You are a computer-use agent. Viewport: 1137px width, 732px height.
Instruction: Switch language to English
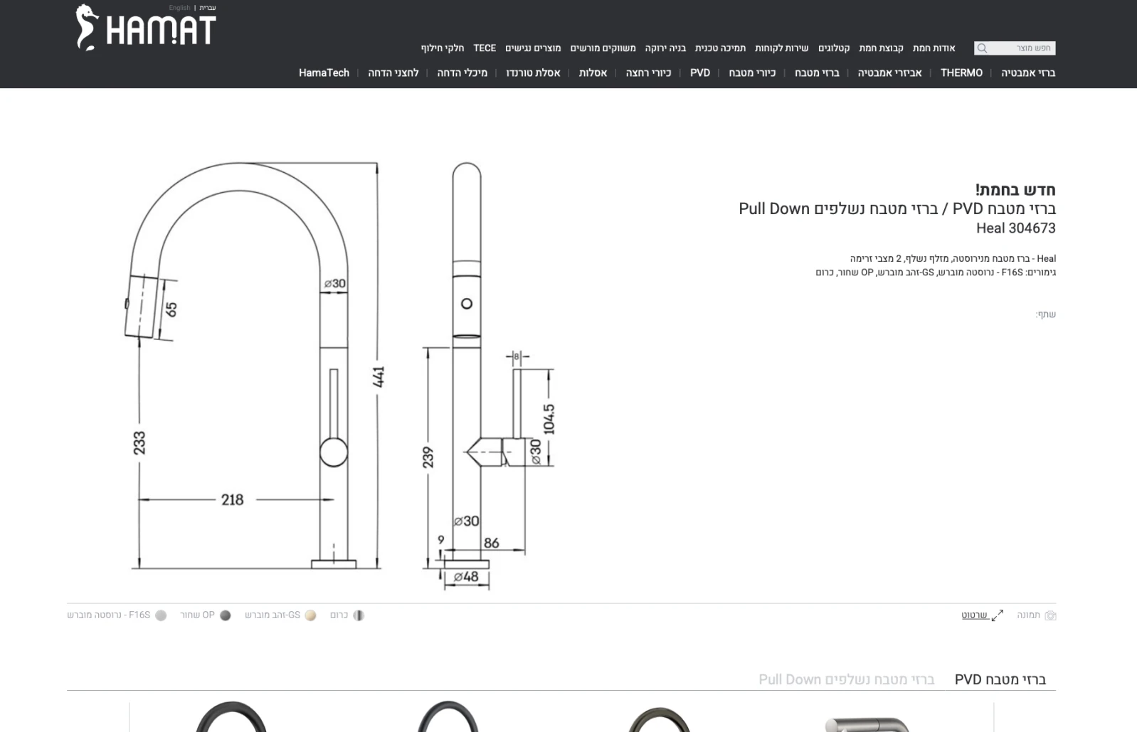(x=179, y=8)
